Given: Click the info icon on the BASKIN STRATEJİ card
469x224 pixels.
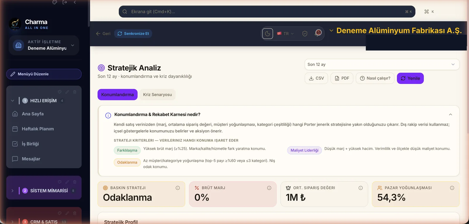Looking at the screenshot, I should tap(178, 188).
